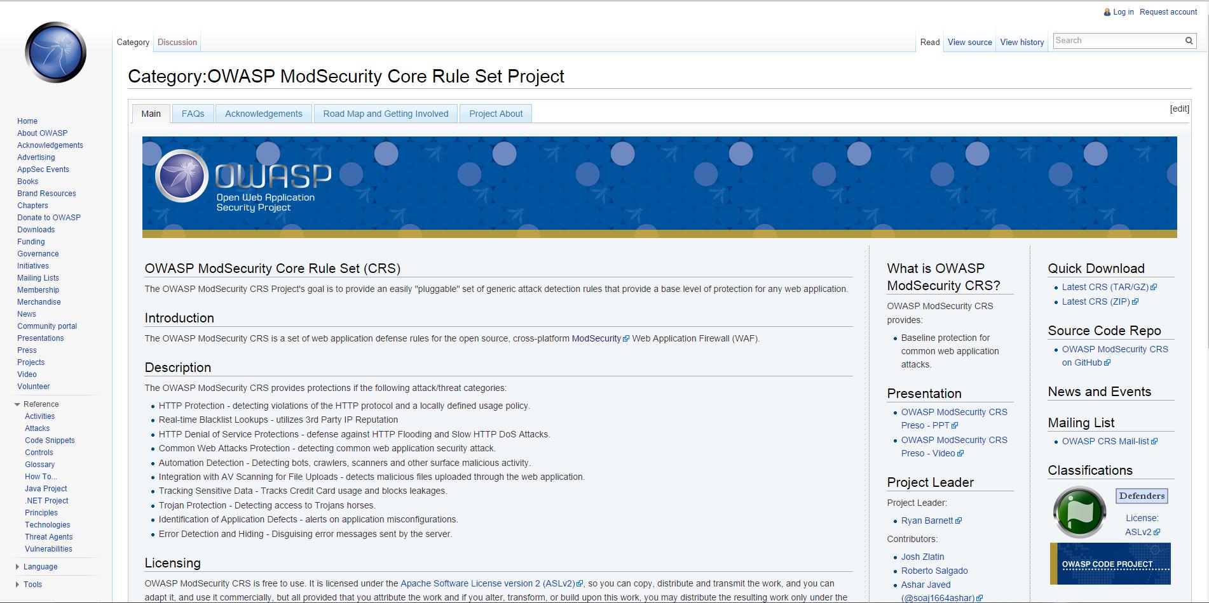Open Principles reference link
Screen dimensions: 1209x603
pyautogui.click(x=41, y=513)
